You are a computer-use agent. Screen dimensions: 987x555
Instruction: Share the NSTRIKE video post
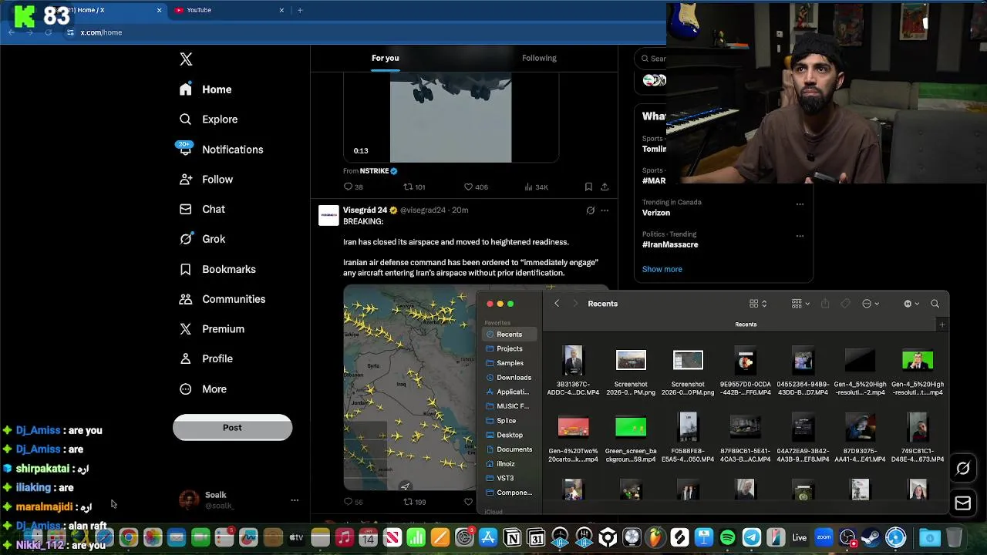605,187
